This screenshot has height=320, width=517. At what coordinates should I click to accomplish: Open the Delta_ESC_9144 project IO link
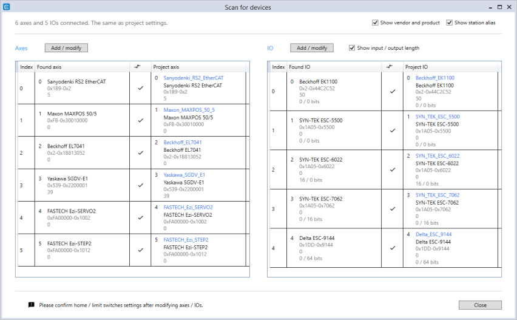(x=434, y=234)
